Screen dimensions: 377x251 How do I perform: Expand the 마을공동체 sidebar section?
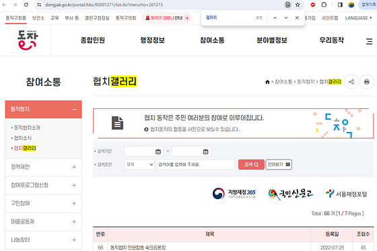pos(74,221)
